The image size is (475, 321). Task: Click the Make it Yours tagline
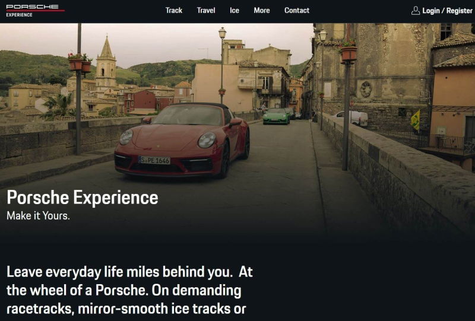click(x=38, y=216)
